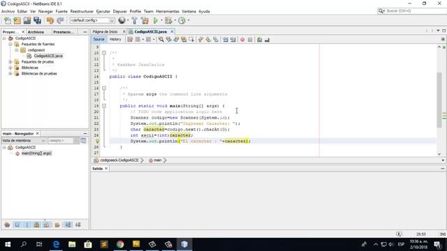The image size is (447, 251).
Task: Click the Redo arrow icon
Action: pos(60,20)
